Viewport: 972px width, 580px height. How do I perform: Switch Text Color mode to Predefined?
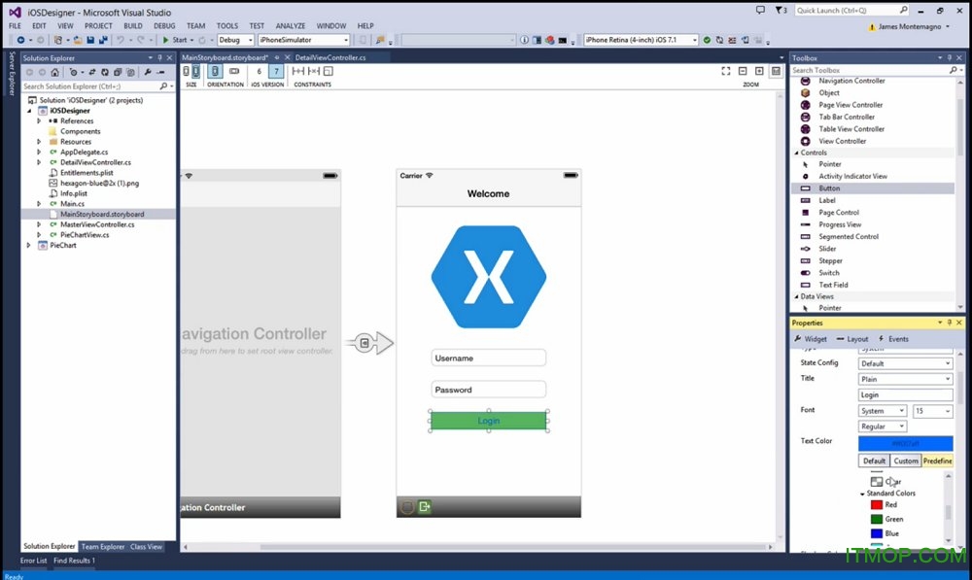click(937, 460)
